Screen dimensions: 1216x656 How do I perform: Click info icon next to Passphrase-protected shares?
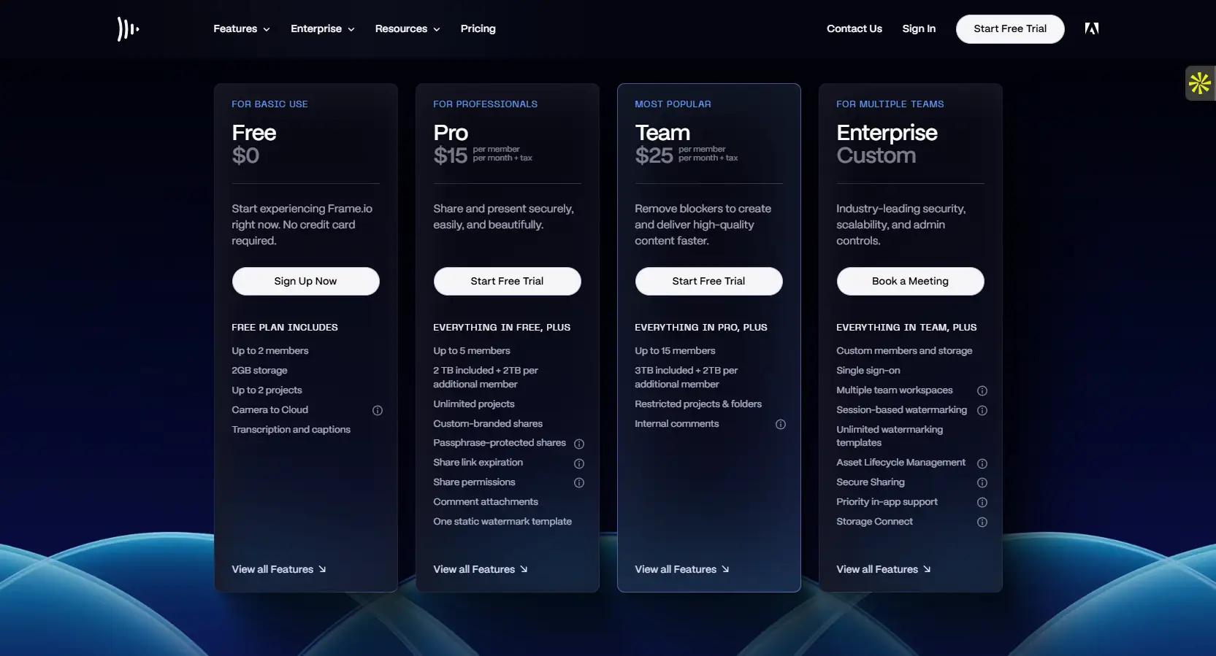point(579,444)
